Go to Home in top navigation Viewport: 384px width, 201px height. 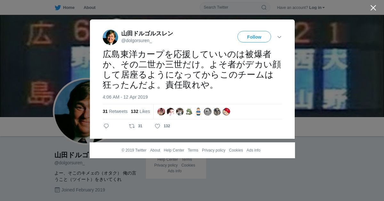(x=65, y=8)
